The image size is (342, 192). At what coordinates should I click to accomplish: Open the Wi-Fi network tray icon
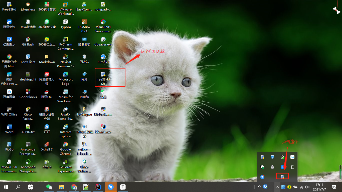(302, 187)
